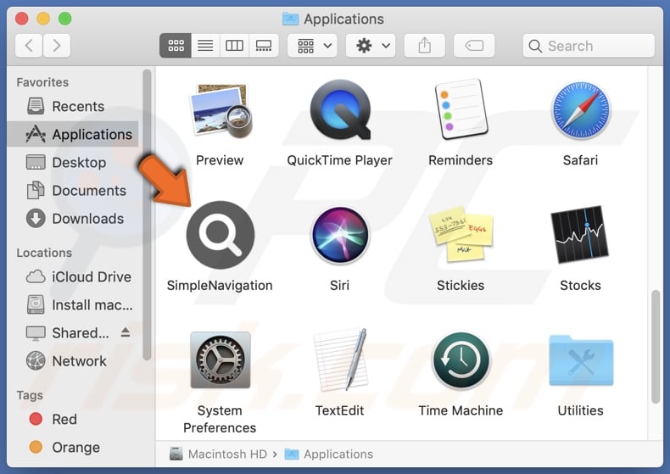
Task: Open the Reminders app icon
Action: click(461, 109)
